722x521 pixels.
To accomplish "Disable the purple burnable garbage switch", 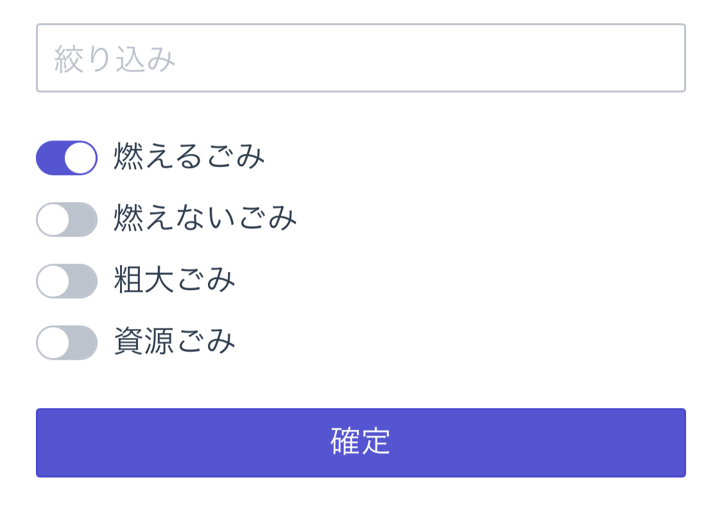I will pos(67,158).
